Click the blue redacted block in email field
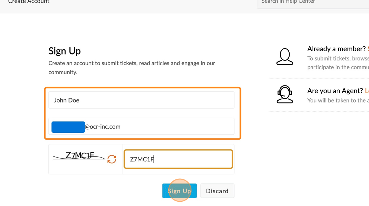This screenshot has height=206, width=369. coord(68,127)
